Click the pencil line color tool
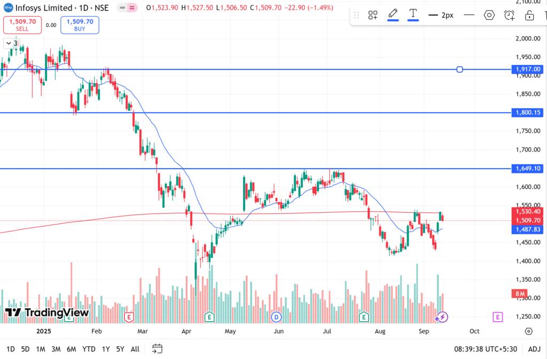Image resolution: width=547 pixels, height=359 pixels. [393, 15]
